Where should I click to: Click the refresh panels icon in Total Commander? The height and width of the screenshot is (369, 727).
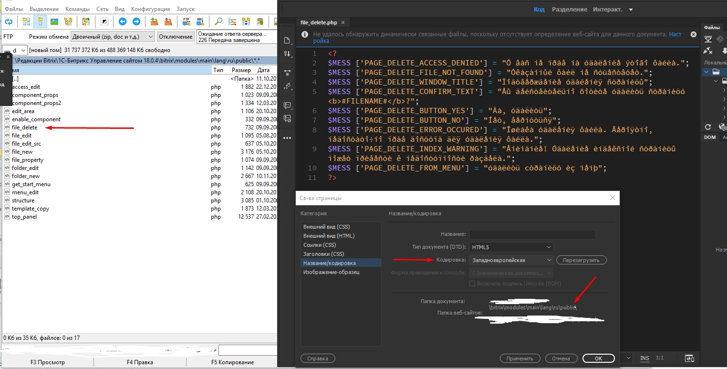click(x=9, y=21)
